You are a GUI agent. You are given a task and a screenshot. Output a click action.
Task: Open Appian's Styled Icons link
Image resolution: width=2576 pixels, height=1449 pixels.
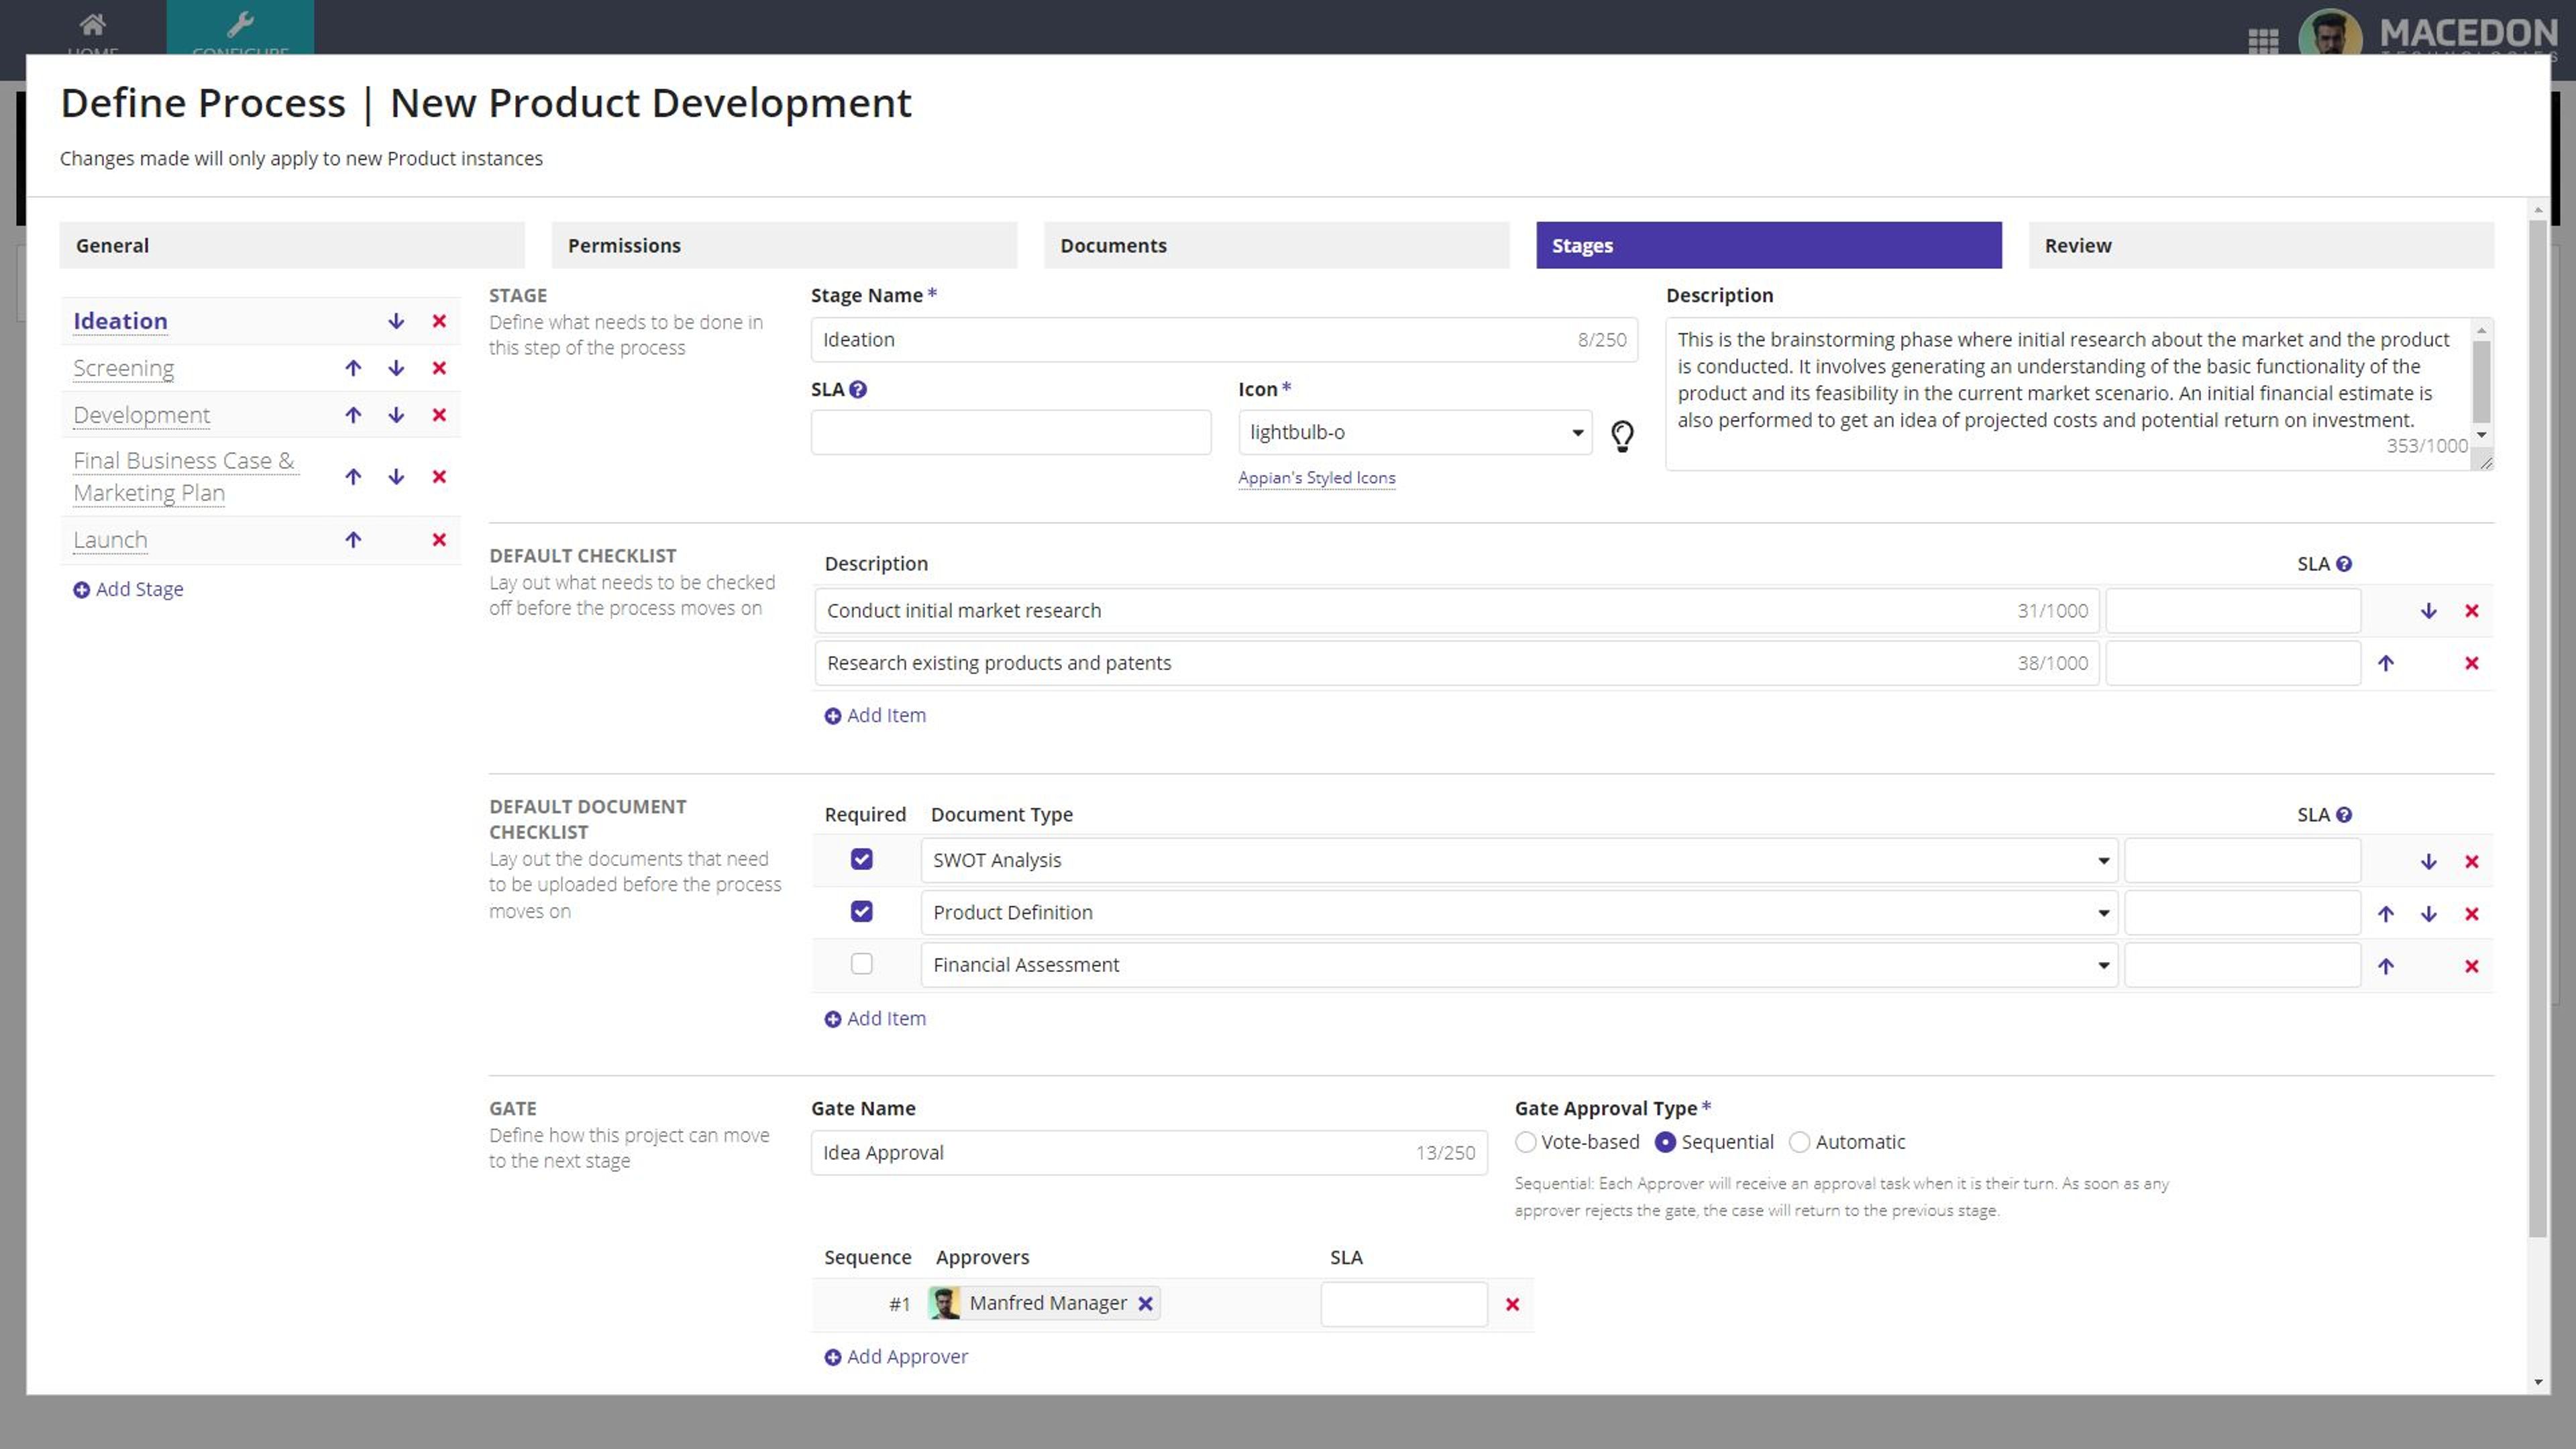pos(1316,478)
